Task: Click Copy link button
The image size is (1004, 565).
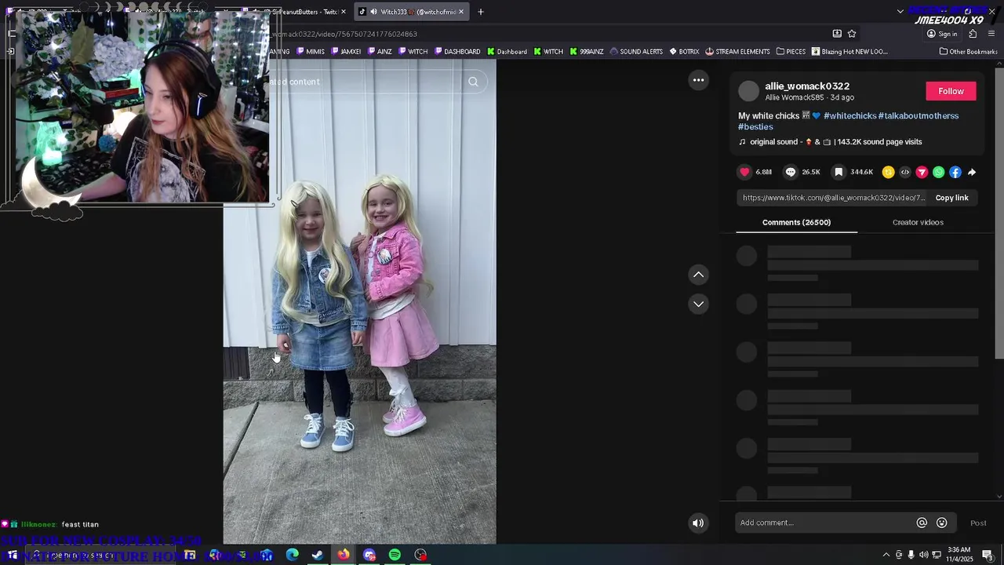Action: click(x=951, y=198)
